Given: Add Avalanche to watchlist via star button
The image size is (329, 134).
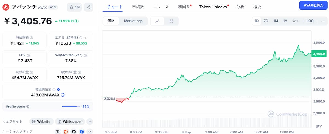Looking at the screenshot, I should (74, 7).
